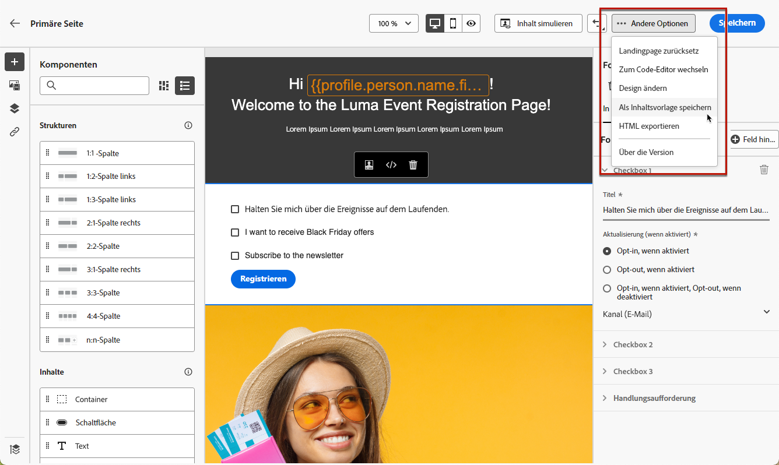Expand the Kanal (E-Mail) dropdown

click(686, 314)
